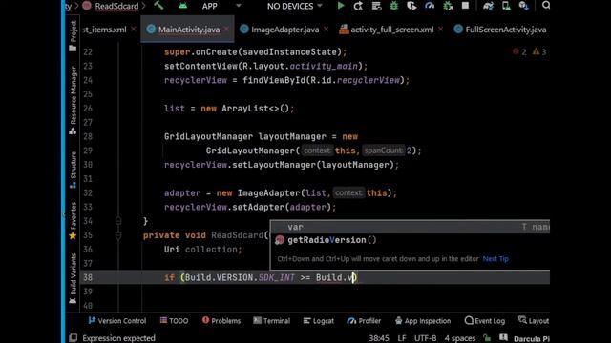
Task: Toggle the read-only lock icon in status bar
Action: 487,338
